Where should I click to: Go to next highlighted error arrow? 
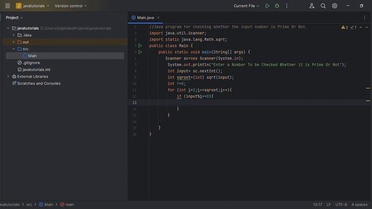[367, 27]
